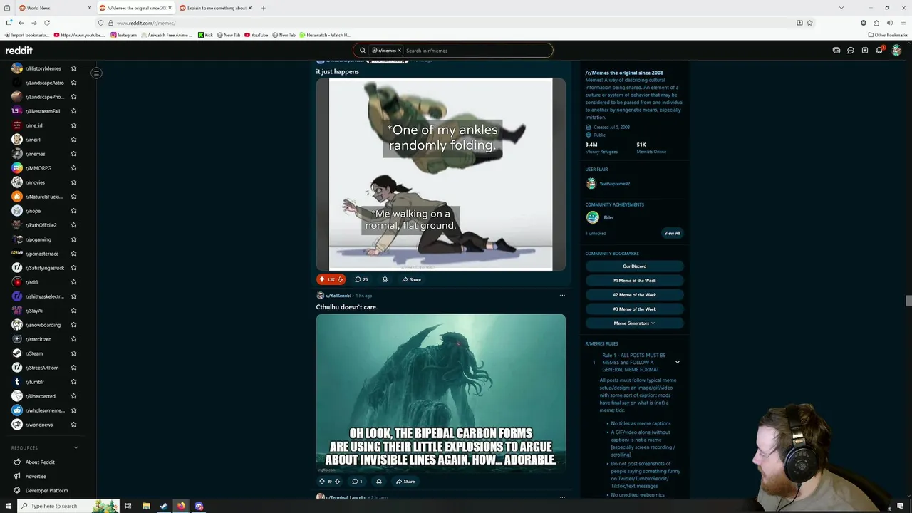Give award to "it just happens" post
The image size is (912, 513).
coord(385,279)
